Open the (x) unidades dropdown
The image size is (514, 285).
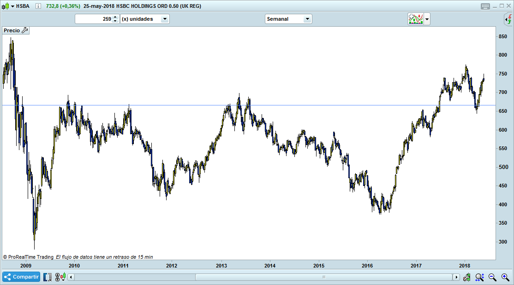pyautogui.click(x=164, y=19)
